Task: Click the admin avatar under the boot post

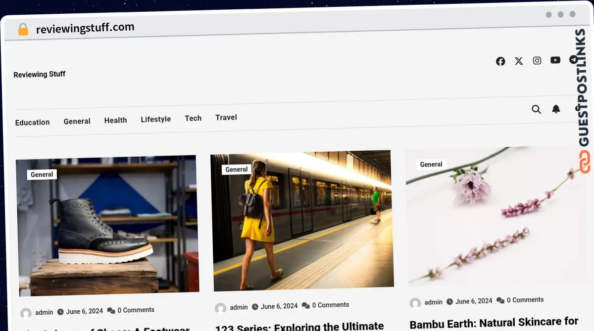Action: (x=26, y=313)
